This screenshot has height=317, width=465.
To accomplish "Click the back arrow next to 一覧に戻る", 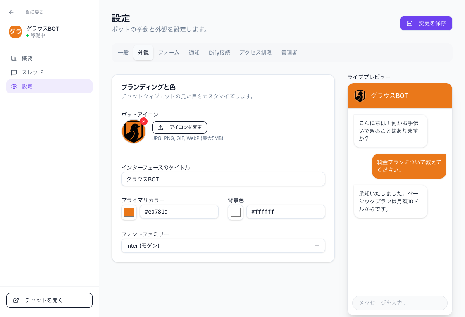I will [x=11, y=12].
